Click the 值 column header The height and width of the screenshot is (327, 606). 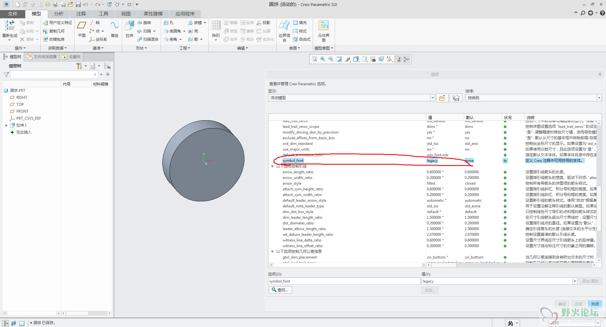pyautogui.click(x=445, y=117)
